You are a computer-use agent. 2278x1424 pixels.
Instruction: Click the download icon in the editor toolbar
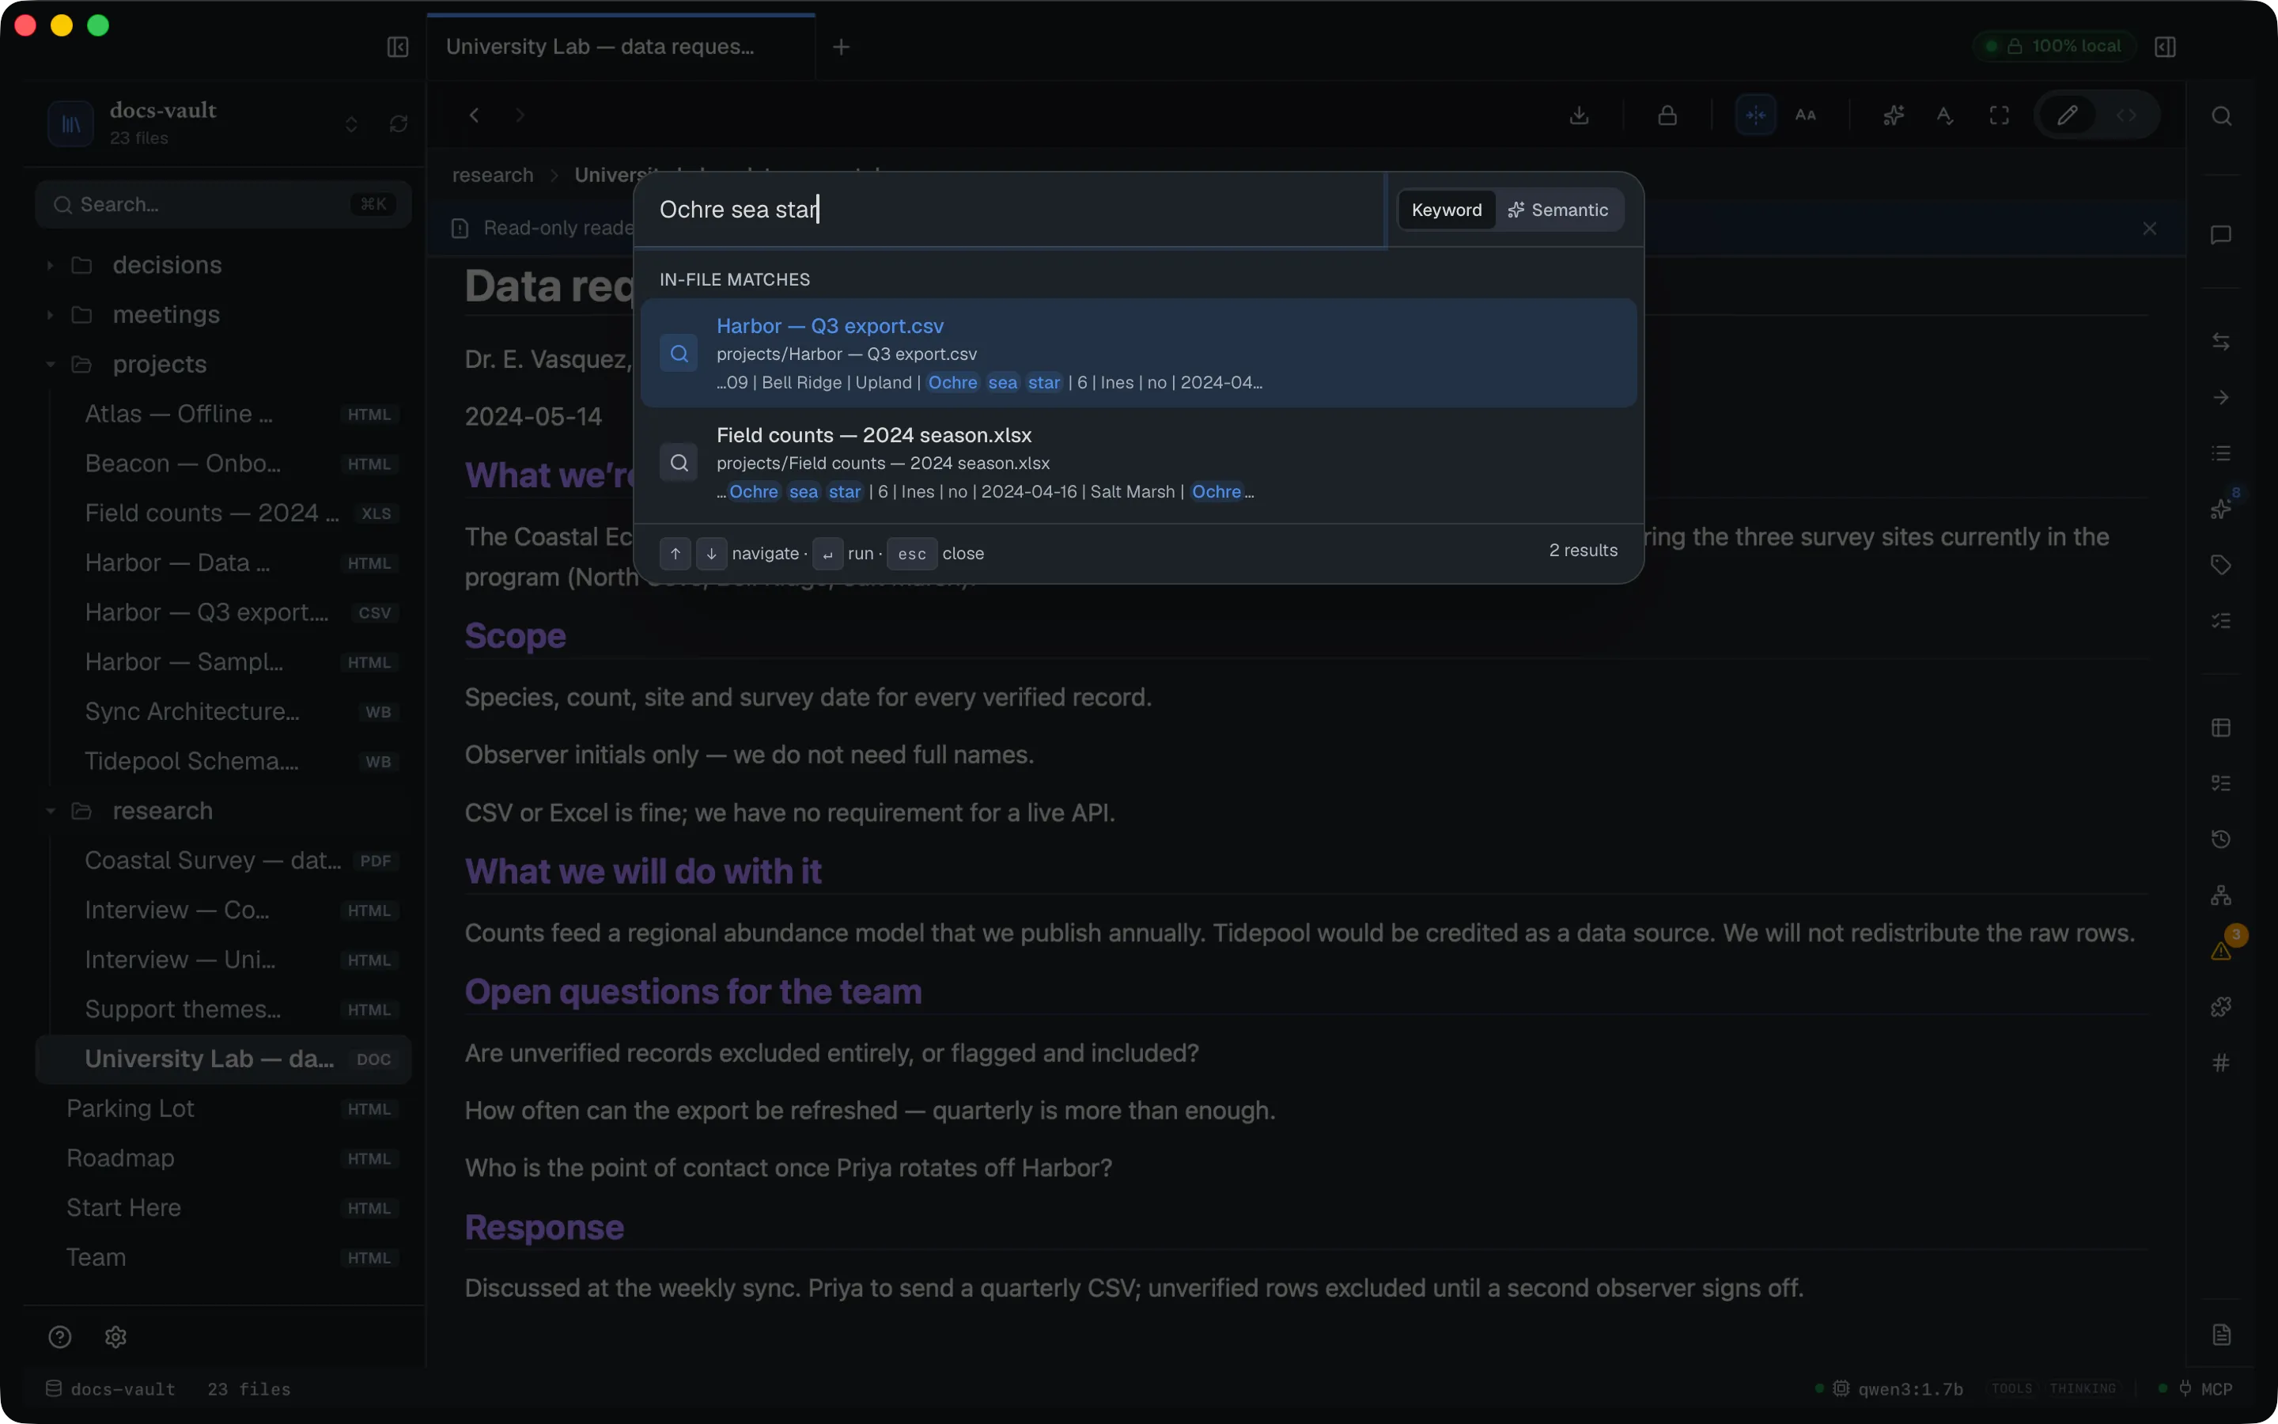point(1580,115)
